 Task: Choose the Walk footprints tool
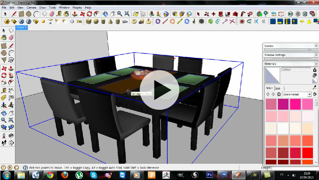click(x=4, y=143)
